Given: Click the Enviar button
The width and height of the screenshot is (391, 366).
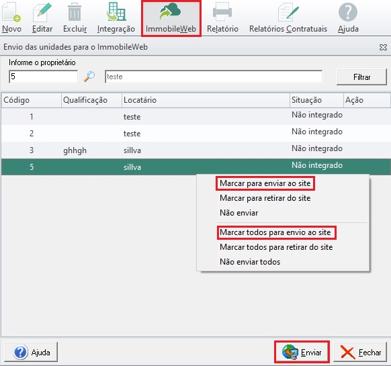Looking at the screenshot, I should (302, 352).
